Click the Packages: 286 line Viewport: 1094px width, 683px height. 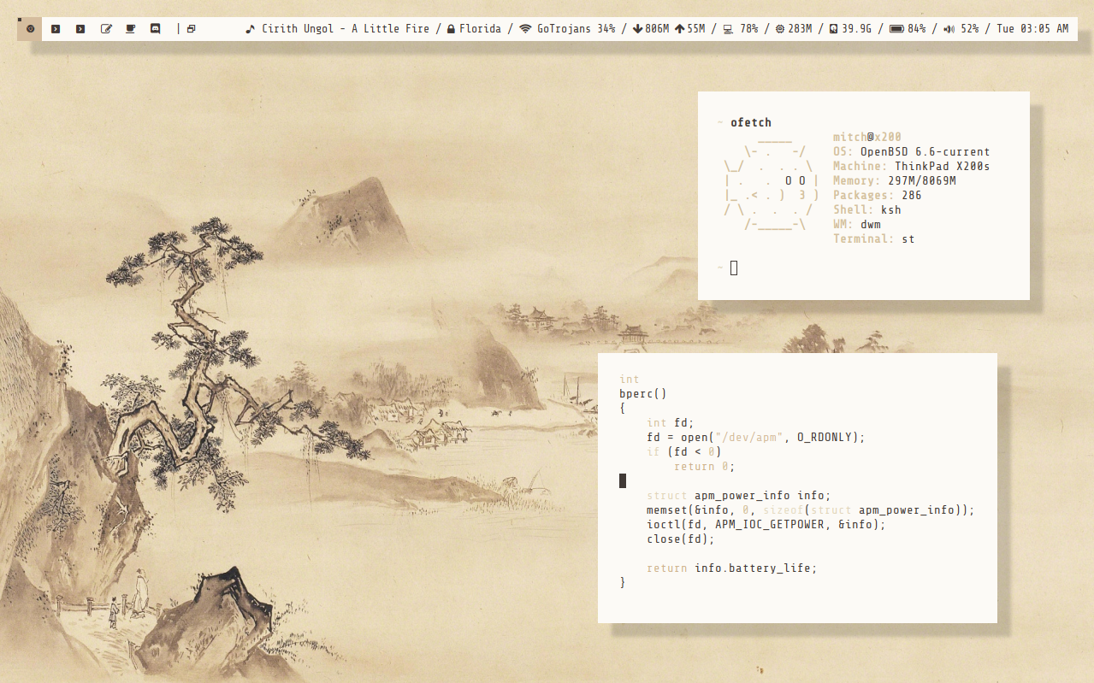(878, 195)
